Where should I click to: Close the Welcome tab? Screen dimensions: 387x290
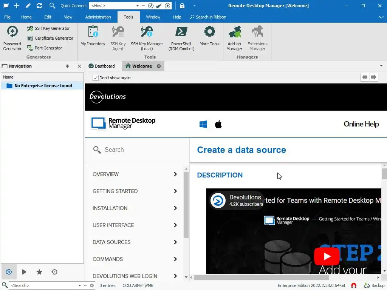coord(159,66)
